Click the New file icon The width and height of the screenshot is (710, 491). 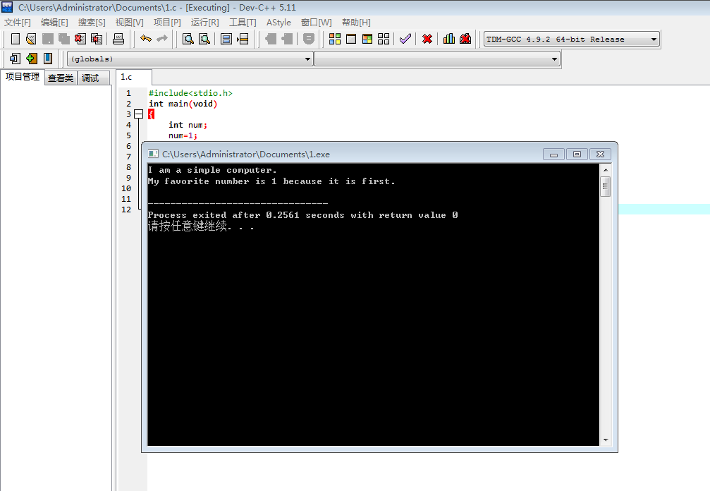click(15, 39)
